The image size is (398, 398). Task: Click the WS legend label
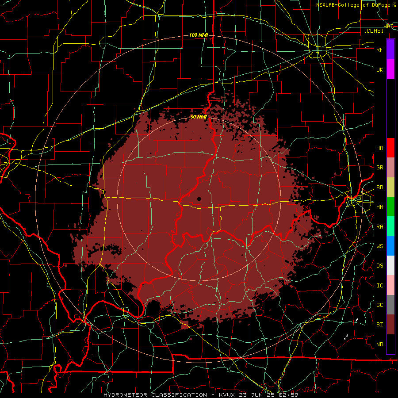tap(379, 246)
